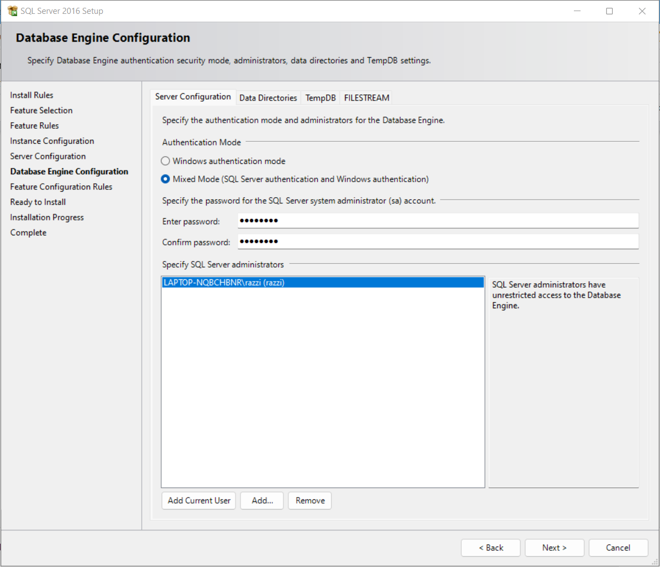Viewport: 660px width, 567px height.
Task: Open the TempDB tab
Action: coord(321,98)
